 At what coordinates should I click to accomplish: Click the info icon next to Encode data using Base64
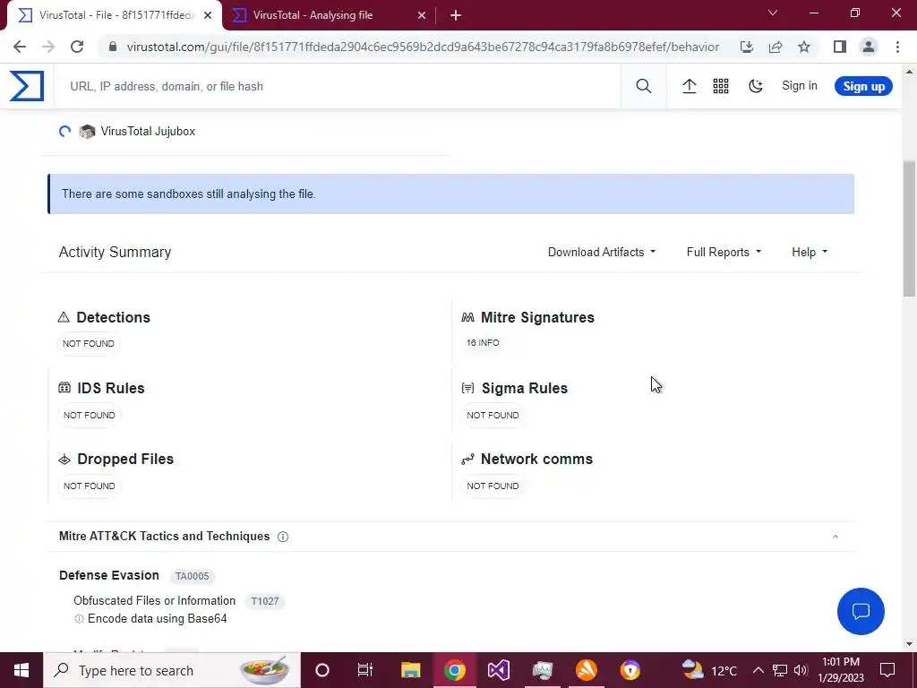point(79,619)
